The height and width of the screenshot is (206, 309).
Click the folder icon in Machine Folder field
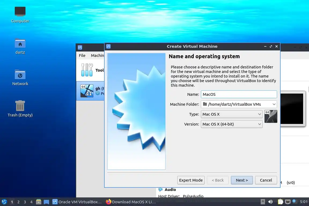(x=205, y=104)
